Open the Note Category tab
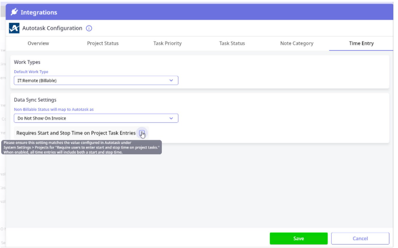 pos(297,43)
